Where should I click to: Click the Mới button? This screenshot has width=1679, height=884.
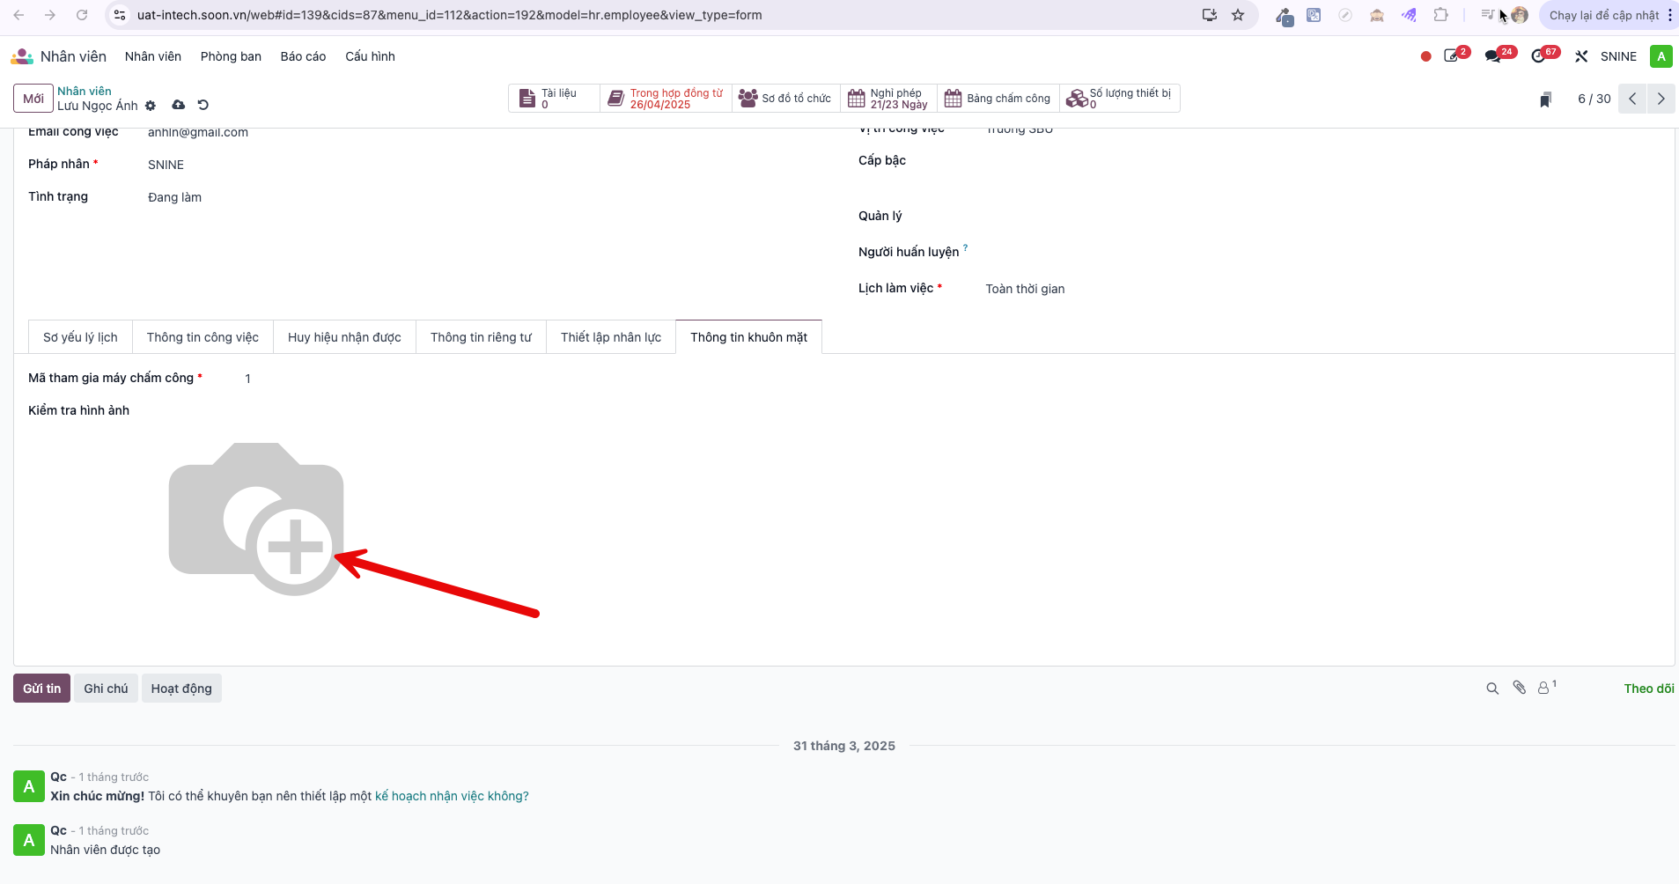pyautogui.click(x=33, y=99)
